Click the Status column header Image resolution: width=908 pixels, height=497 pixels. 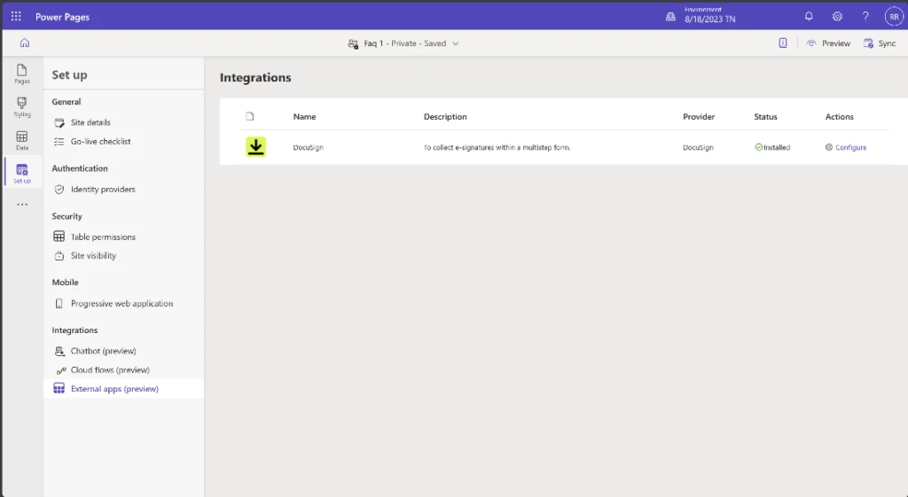click(x=765, y=117)
